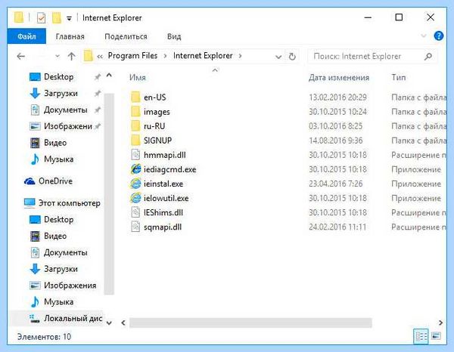
Task: Select the ru-RU folder icon
Action: (x=135, y=126)
